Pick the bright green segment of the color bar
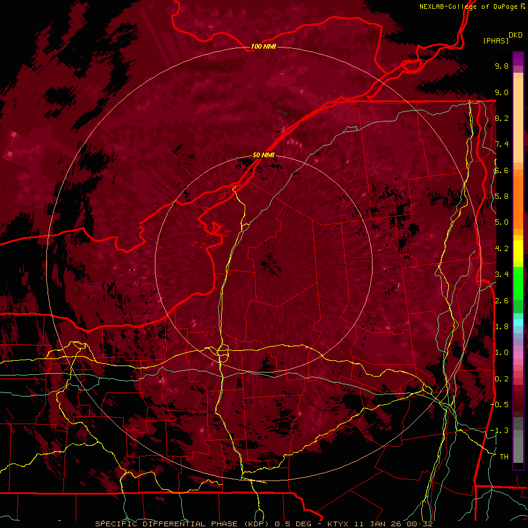The height and width of the screenshot is (528, 528). pyautogui.click(x=518, y=283)
